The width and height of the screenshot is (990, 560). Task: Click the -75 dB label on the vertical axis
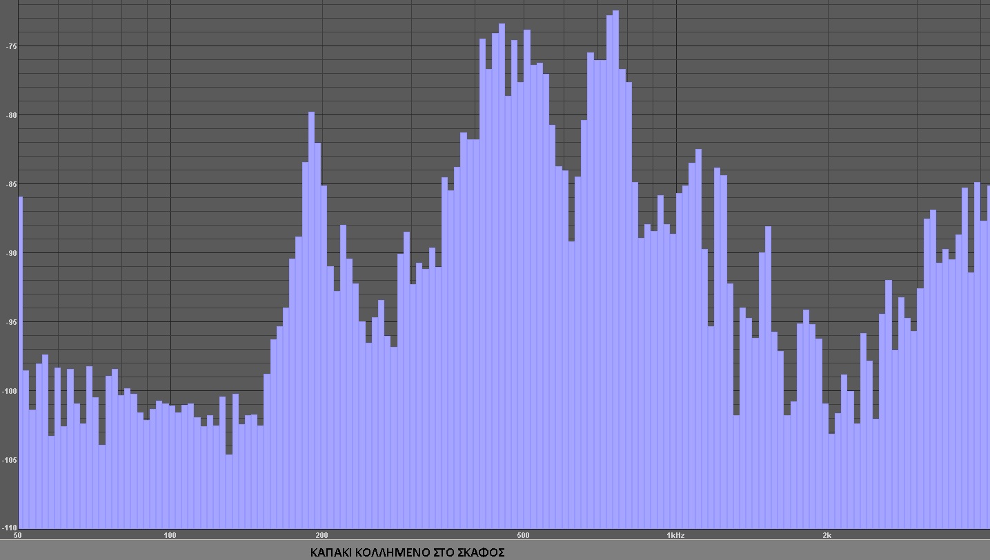pos(10,46)
